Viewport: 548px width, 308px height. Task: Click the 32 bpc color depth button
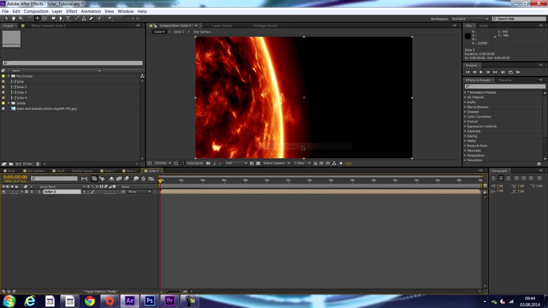click(27, 164)
